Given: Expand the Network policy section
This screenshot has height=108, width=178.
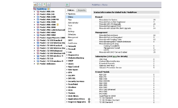Looking at the screenshot, I should tap(67, 46).
